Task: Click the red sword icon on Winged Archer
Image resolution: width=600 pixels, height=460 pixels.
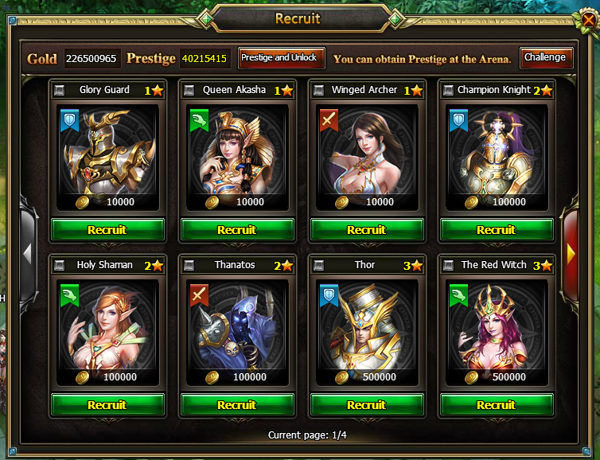Action: pyautogui.click(x=329, y=120)
